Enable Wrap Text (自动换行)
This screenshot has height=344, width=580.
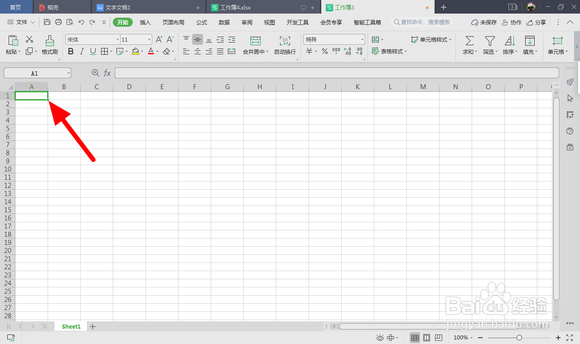(284, 45)
